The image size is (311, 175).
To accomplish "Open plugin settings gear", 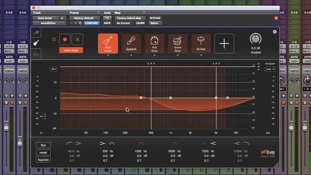I will pos(275,32).
